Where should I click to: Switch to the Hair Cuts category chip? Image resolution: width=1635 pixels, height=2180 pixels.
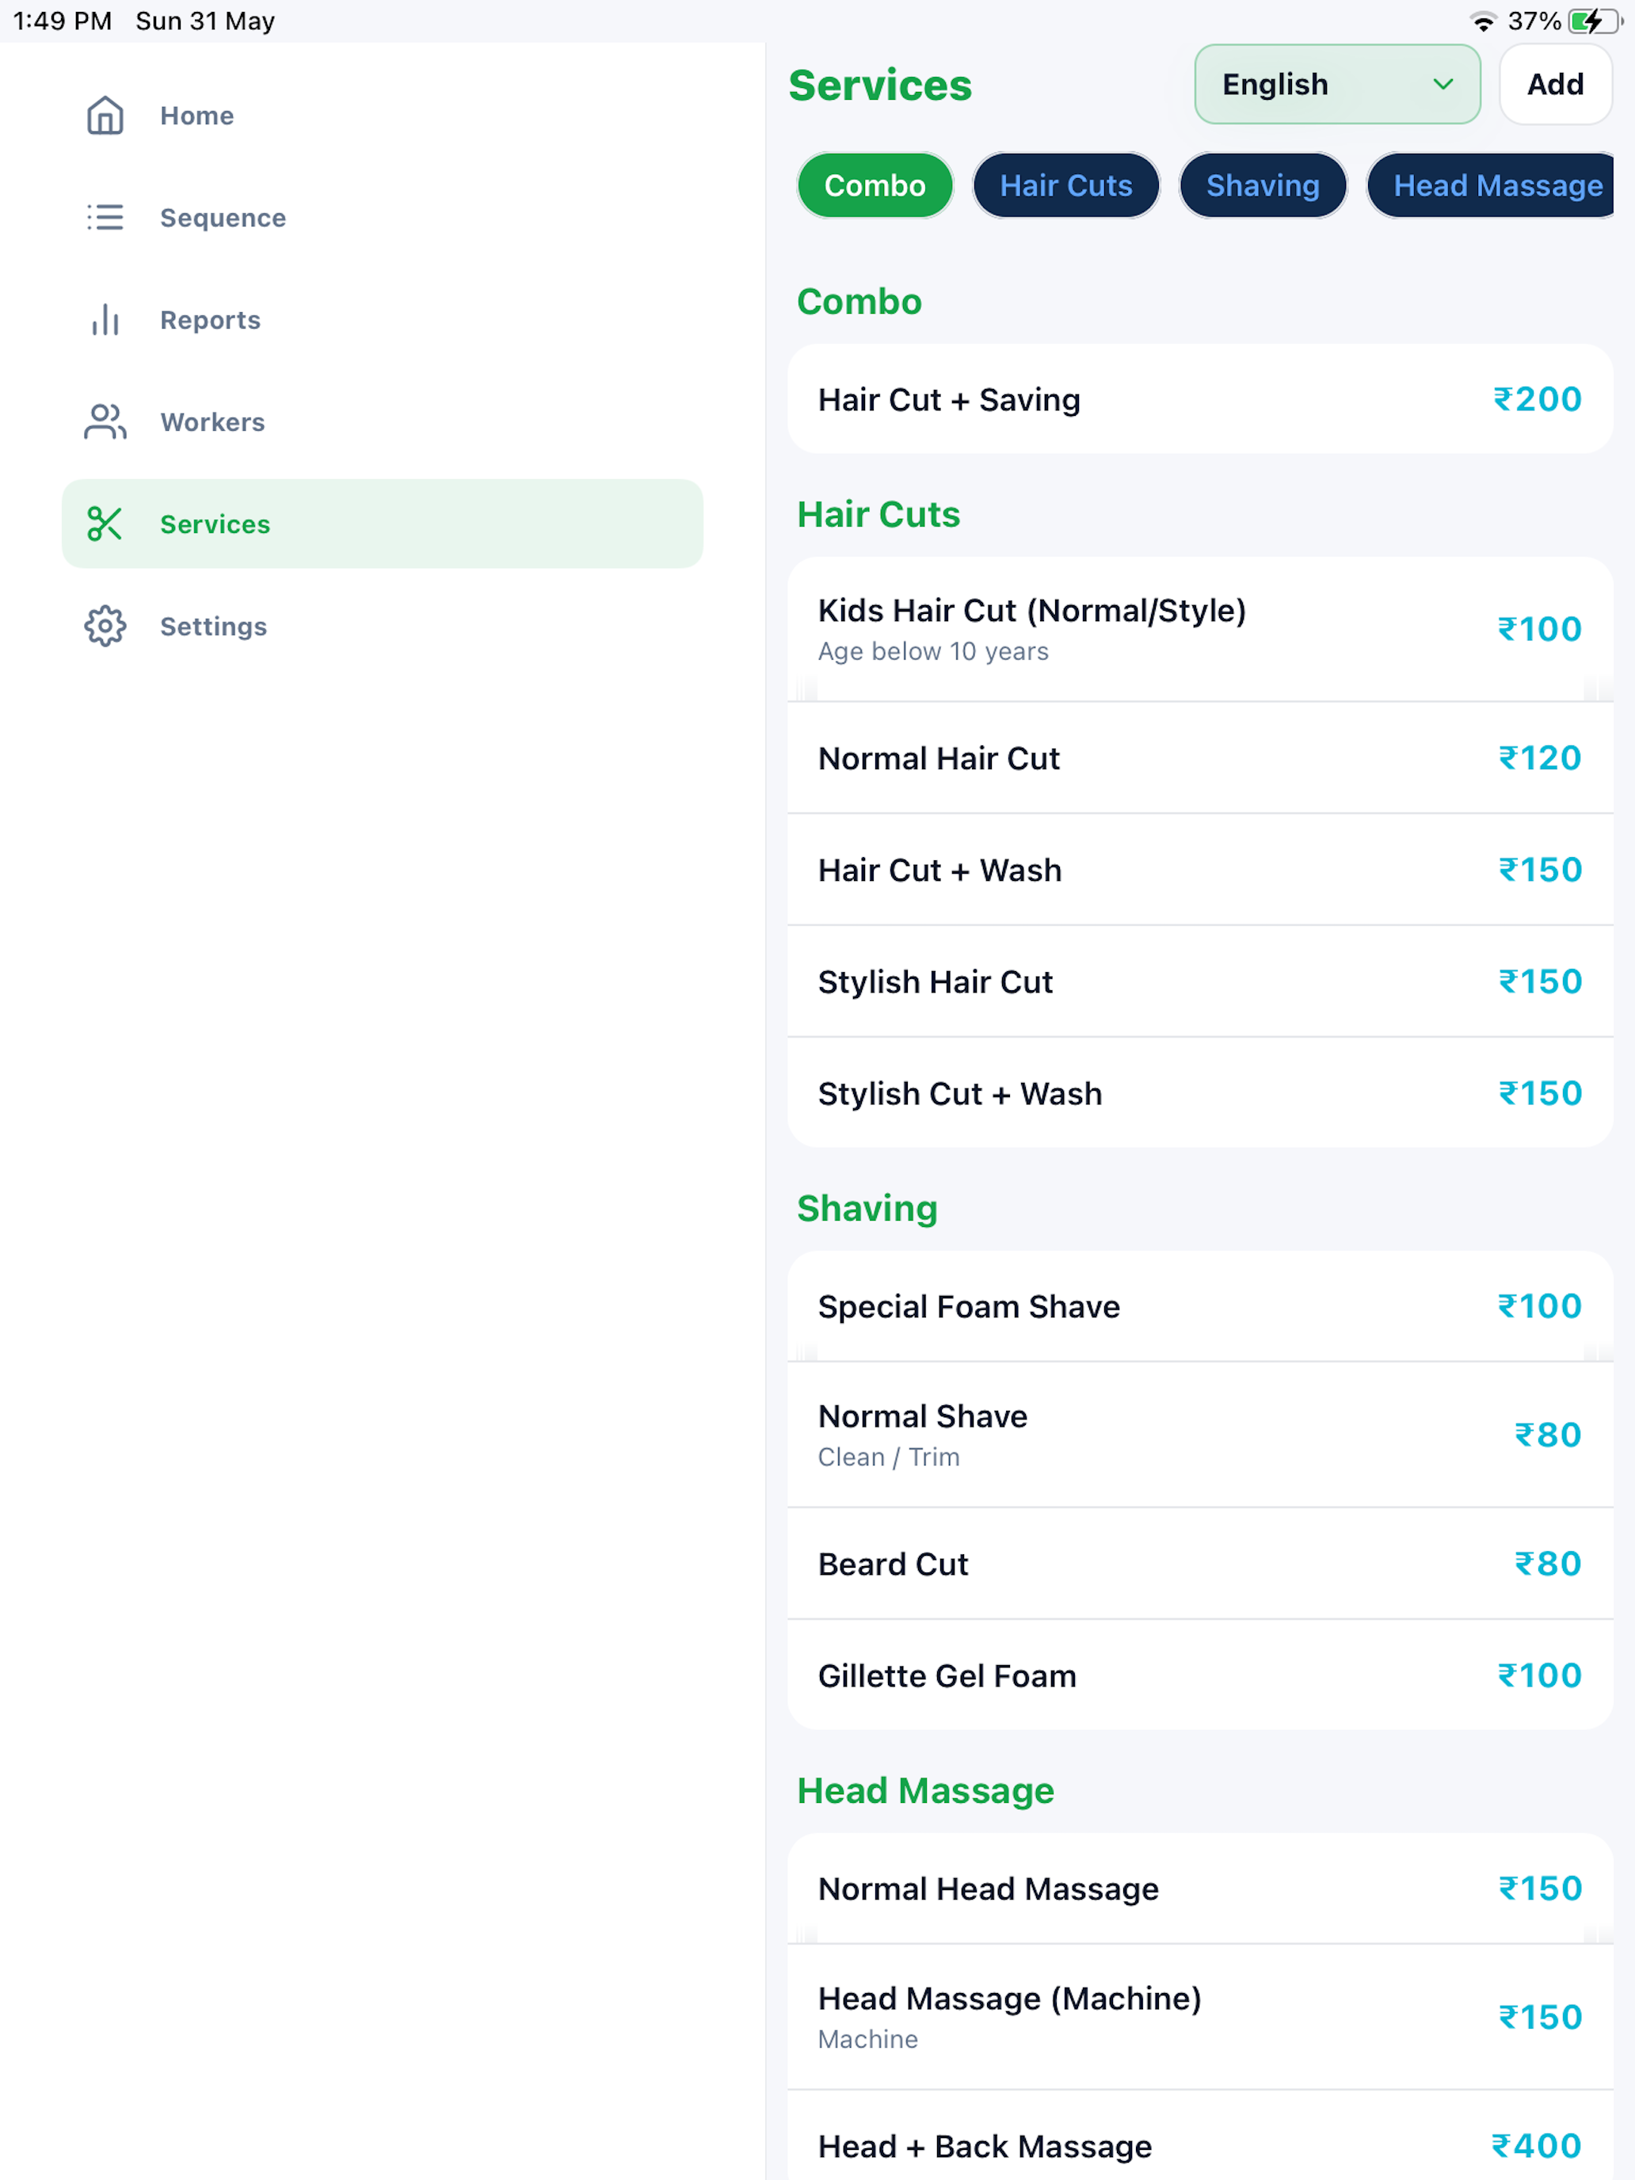point(1065,185)
